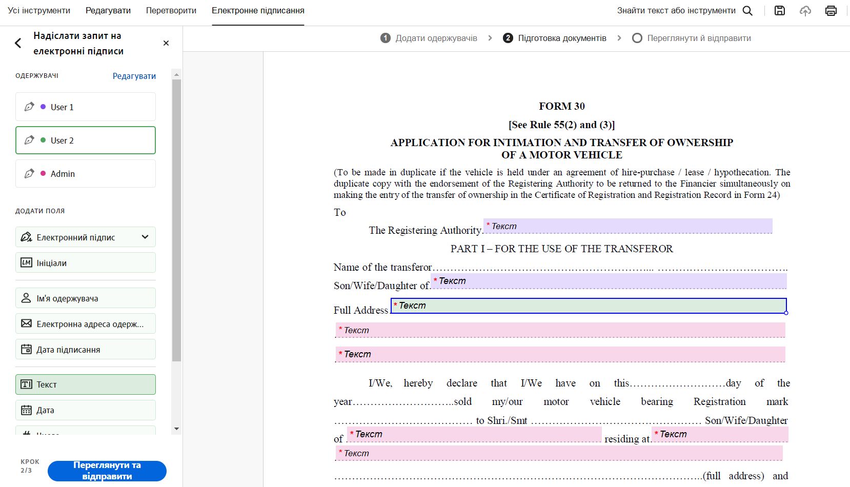Click Переглянути та відправити button
Screen dimensions: 850x487
pos(107,471)
